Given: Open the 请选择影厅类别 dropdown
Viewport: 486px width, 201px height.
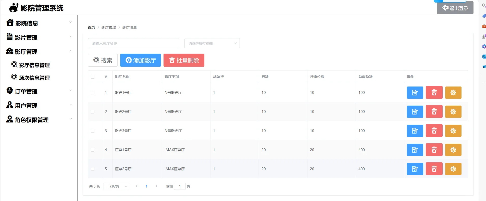Looking at the screenshot, I should coord(212,43).
